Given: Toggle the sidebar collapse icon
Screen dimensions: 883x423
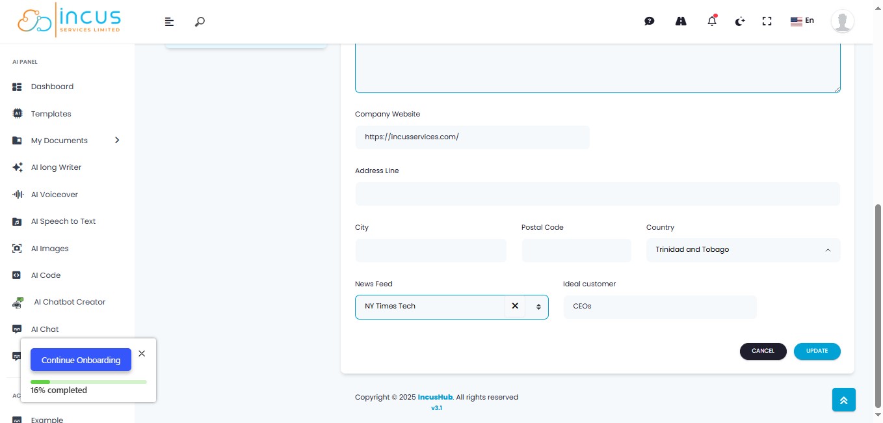Looking at the screenshot, I should pyautogui.click(x=169, y=21).
